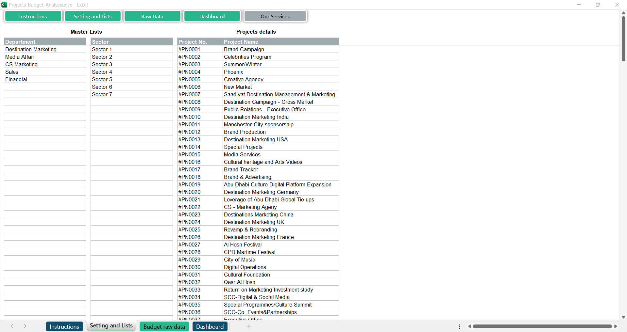This screenshot has width=627, height=332.
Task: Click the vertical scrollbar thumb
Action: (623, 39)
